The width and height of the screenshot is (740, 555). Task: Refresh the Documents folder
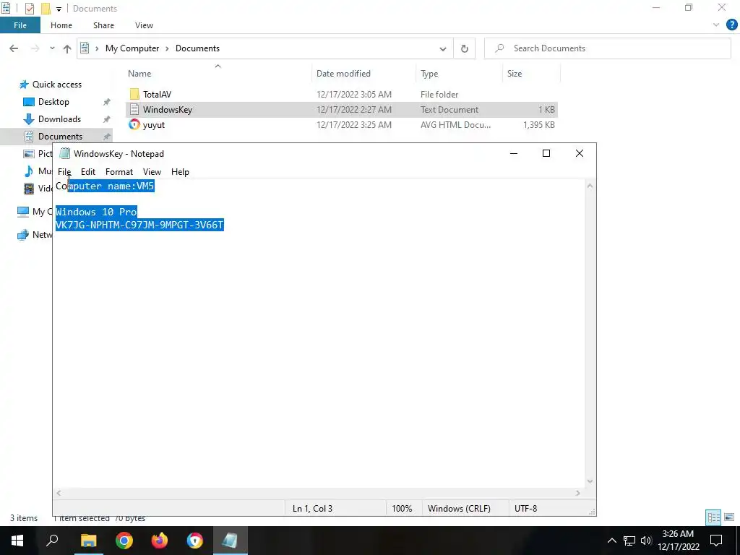click(x=465, y=48)
